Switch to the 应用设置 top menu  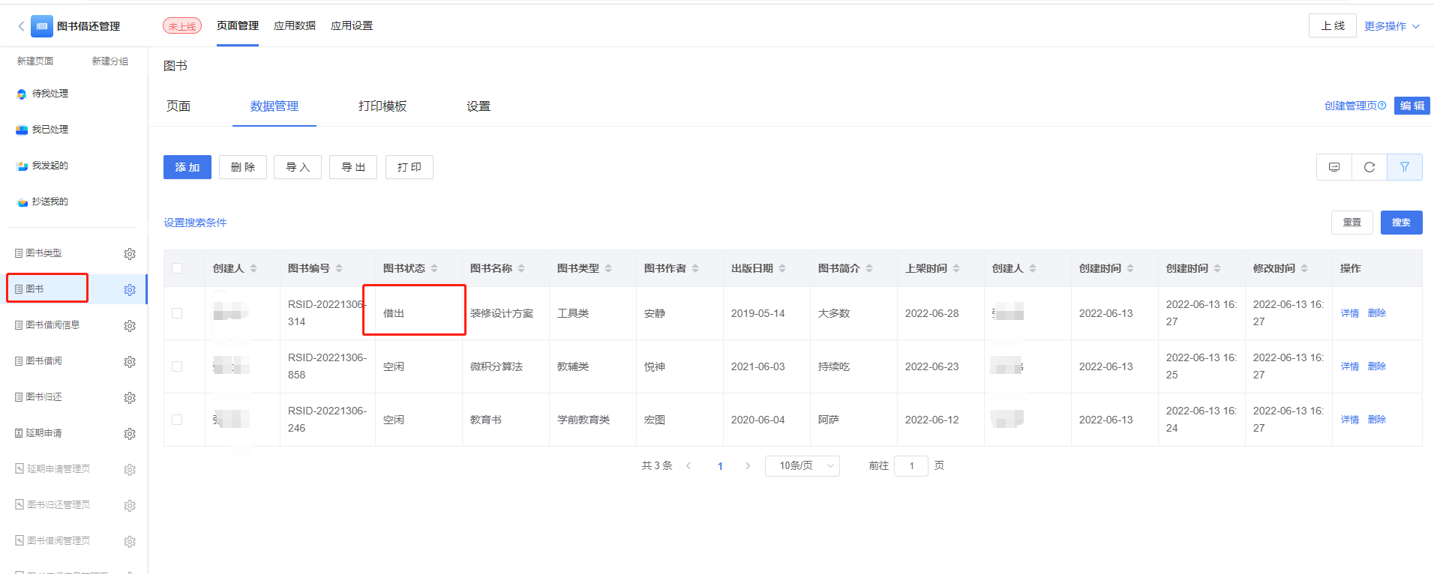coord(352,26)
